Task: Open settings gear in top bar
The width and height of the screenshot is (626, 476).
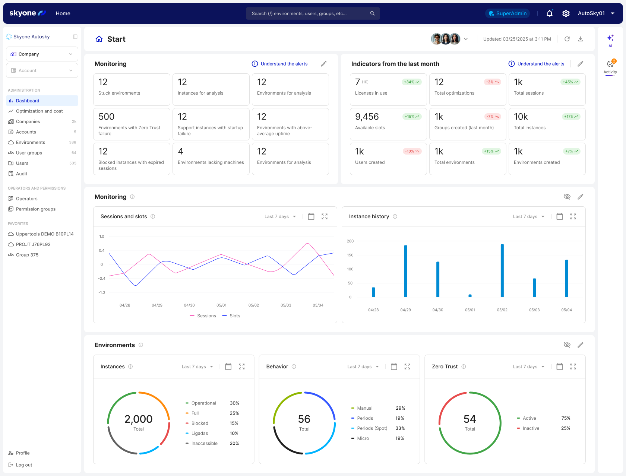Action: point(566,13)
